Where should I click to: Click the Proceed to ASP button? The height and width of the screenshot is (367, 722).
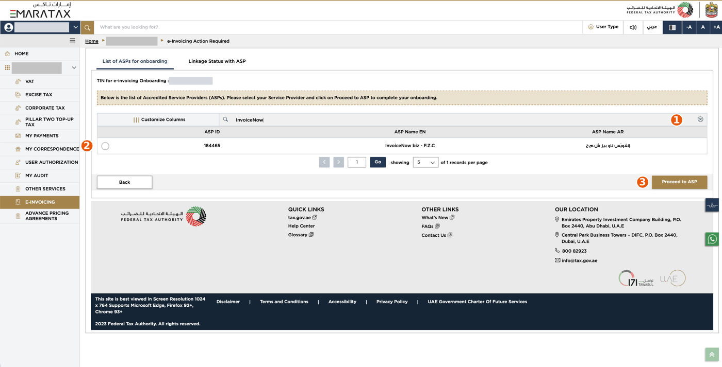click(679, 182)
